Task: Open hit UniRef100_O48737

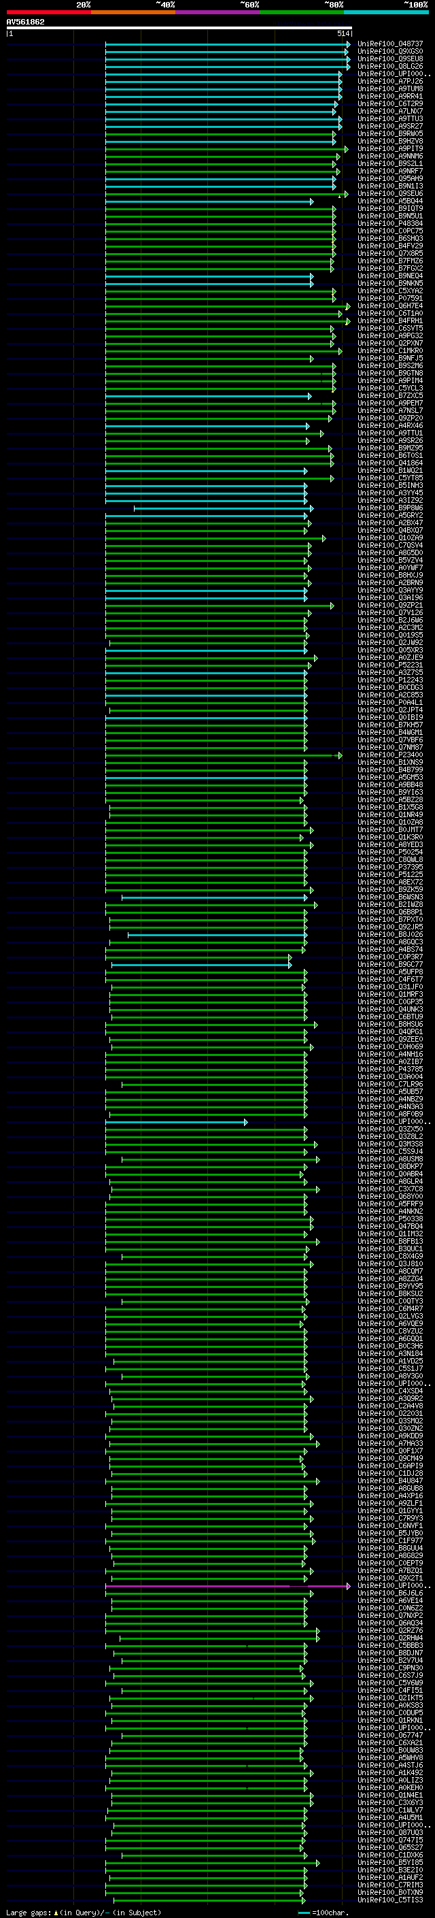Action: [x=390, y=44]
